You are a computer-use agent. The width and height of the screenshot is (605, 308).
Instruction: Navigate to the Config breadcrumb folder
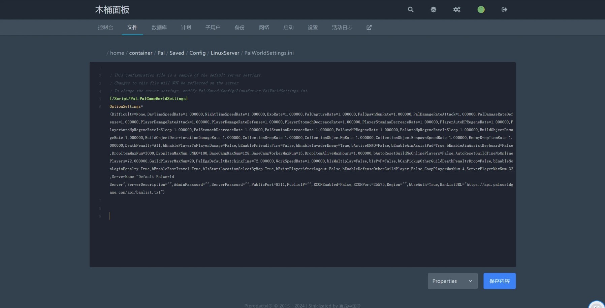point(197,53)
